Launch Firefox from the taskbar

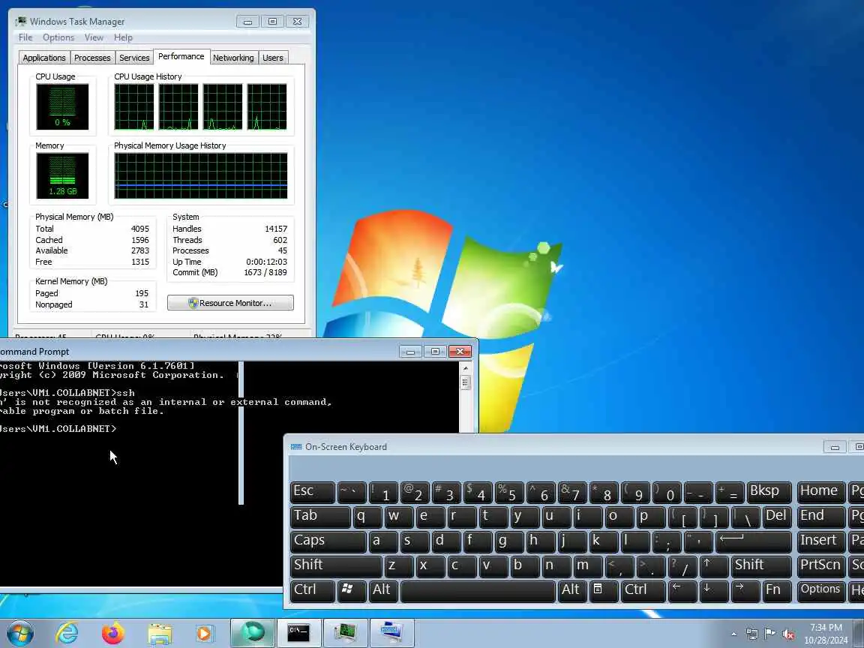[x=113, y=633]
